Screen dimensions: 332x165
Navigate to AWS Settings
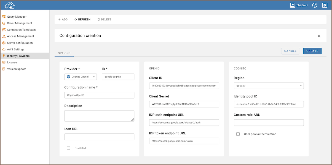point(15,49)
